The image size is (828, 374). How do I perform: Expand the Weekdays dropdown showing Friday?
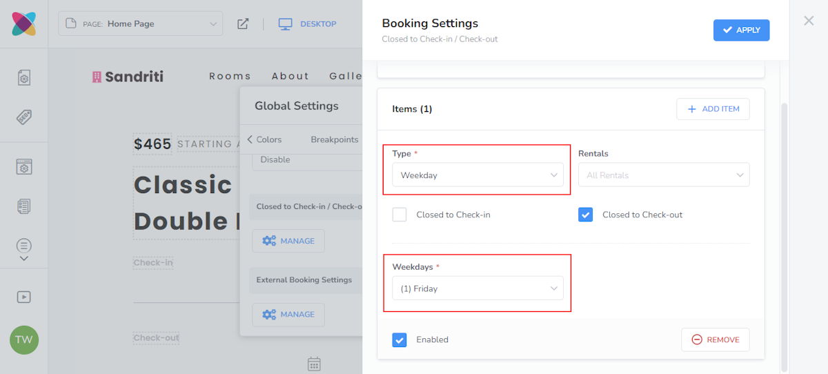click(x=477, y=288)
